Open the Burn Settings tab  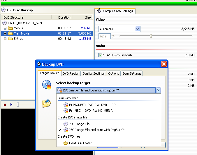click(131, 73)
